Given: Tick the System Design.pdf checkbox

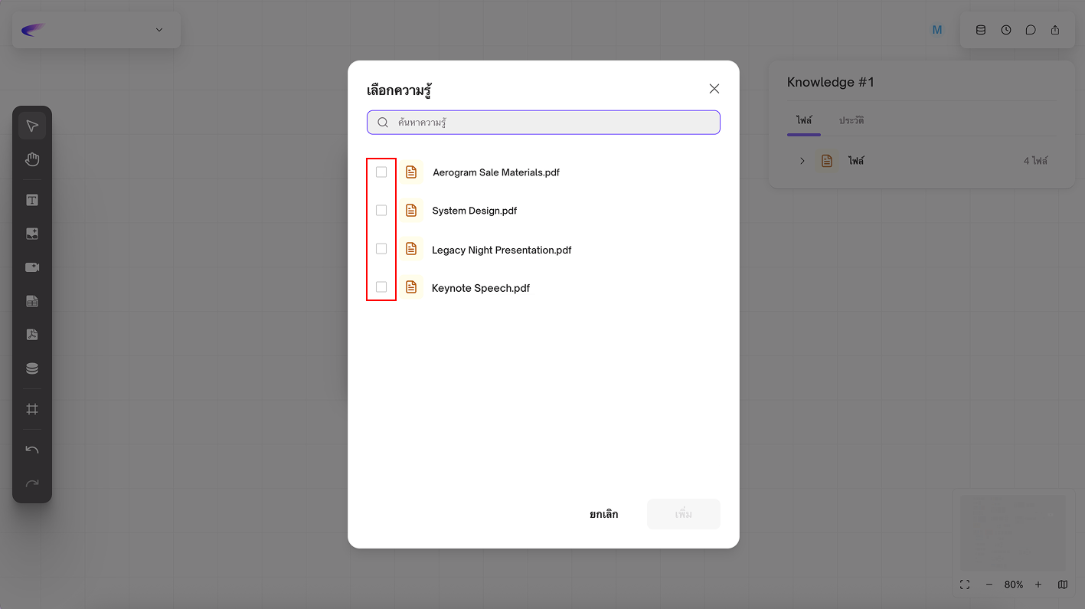Looking at the screenshot, I should (381, 211).
